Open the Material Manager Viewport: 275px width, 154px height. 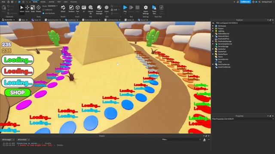click(99, 9)
